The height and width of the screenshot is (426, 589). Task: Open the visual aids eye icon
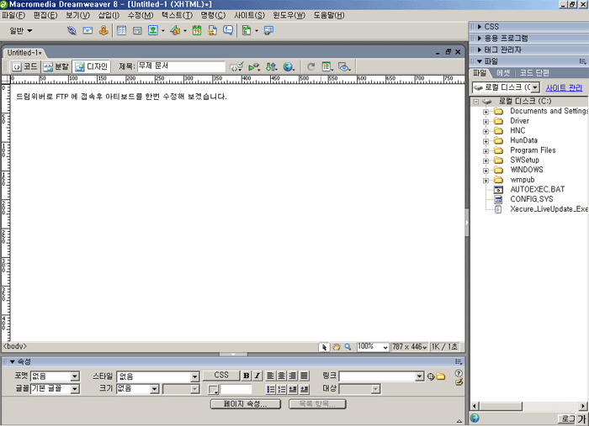click(344, 66)
